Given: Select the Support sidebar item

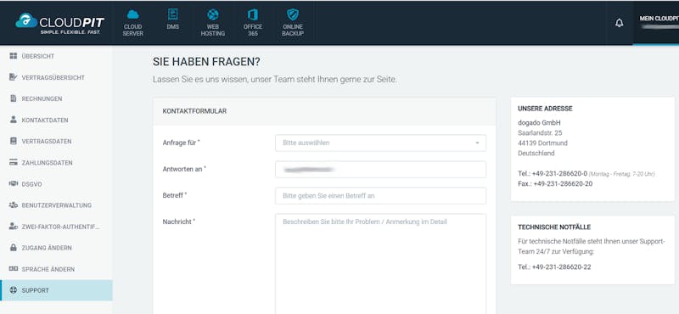Looking at the screenshot, I should [56, 290].
